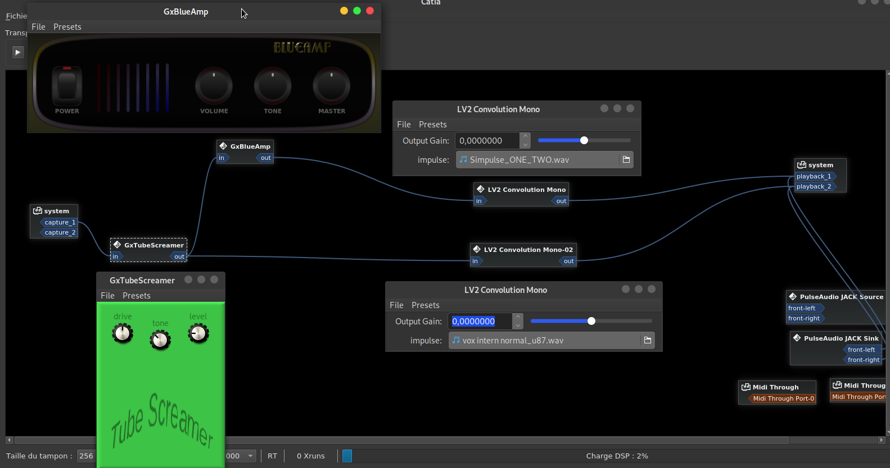Click the capture_1 port of system
Screen dimensions: 890x468
coord(60,222)
